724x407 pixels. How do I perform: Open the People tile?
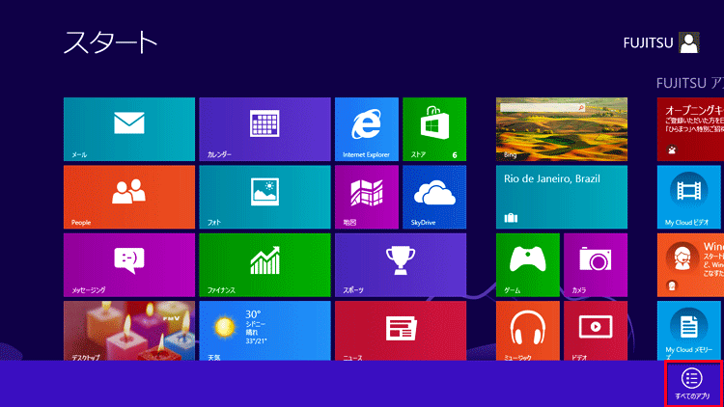(129, 197)
